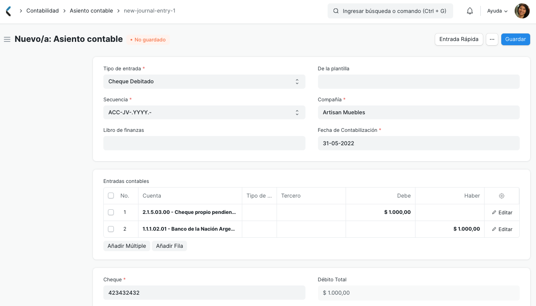Click the Guardar button

(x=515, y=39)
